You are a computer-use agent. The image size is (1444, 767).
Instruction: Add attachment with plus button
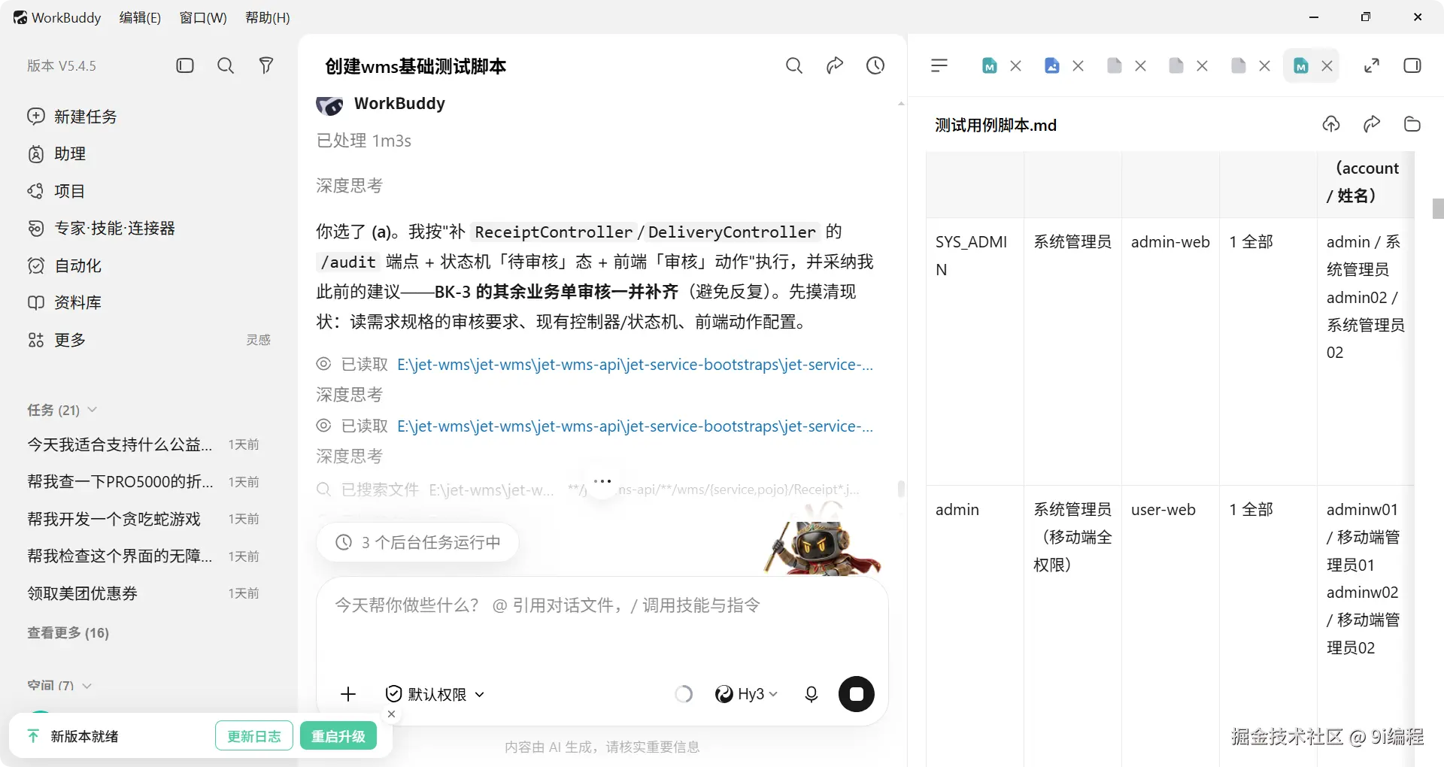pos(348,694)
